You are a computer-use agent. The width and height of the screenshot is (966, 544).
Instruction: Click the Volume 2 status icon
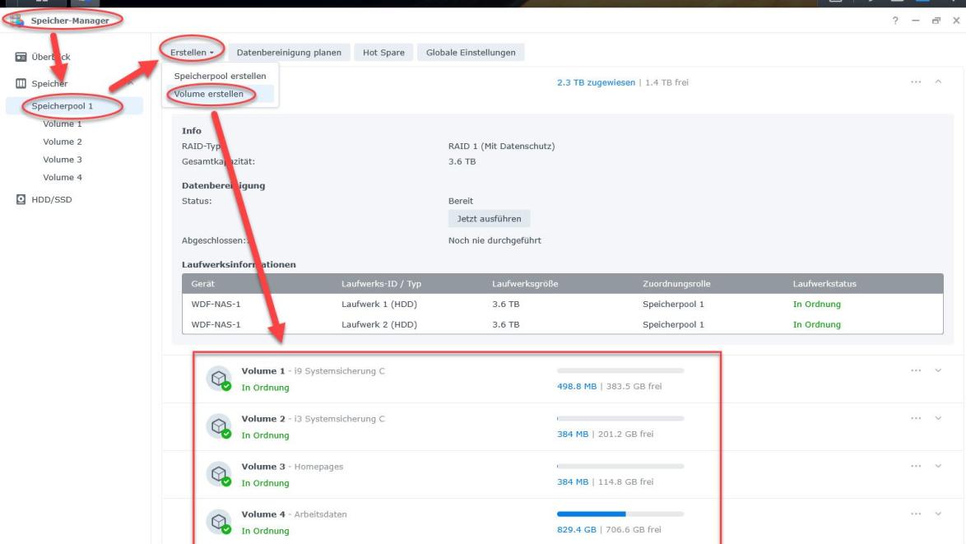[218, 425]
